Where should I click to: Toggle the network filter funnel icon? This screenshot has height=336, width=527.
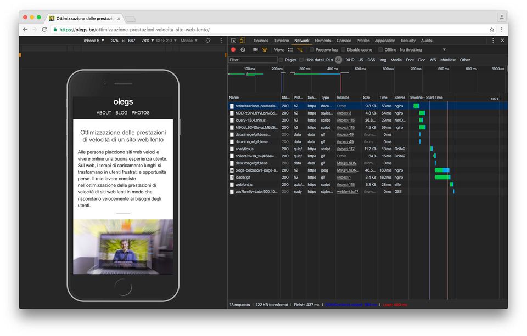265,50
